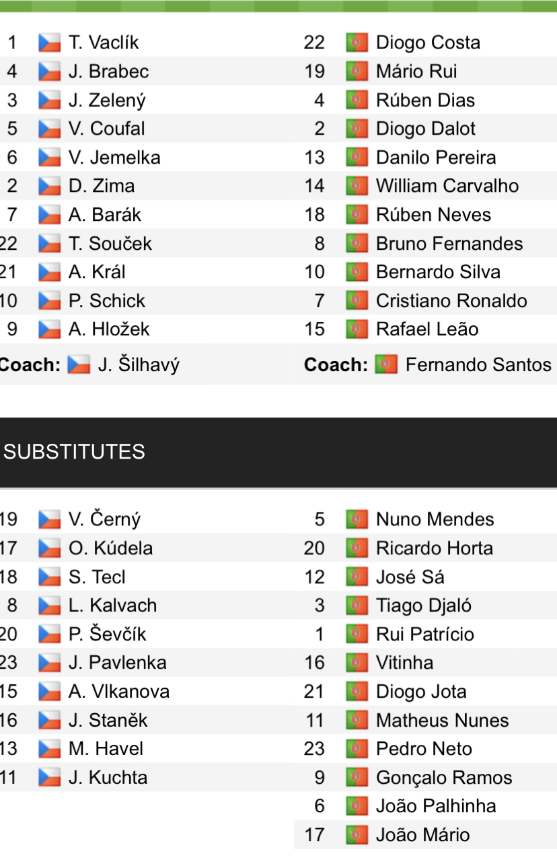Click the SUBSTITUTES section header
The width and height of the screenshot is (557, 856).
(75, 451)
